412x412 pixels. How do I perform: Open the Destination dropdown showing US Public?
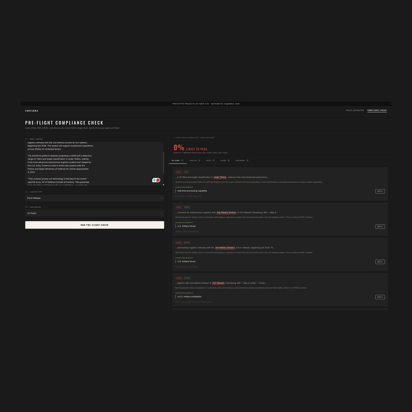94,213
